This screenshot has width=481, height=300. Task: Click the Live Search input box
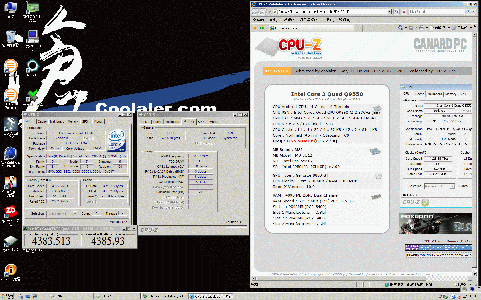pyautogui.click(x=437, y=12)
